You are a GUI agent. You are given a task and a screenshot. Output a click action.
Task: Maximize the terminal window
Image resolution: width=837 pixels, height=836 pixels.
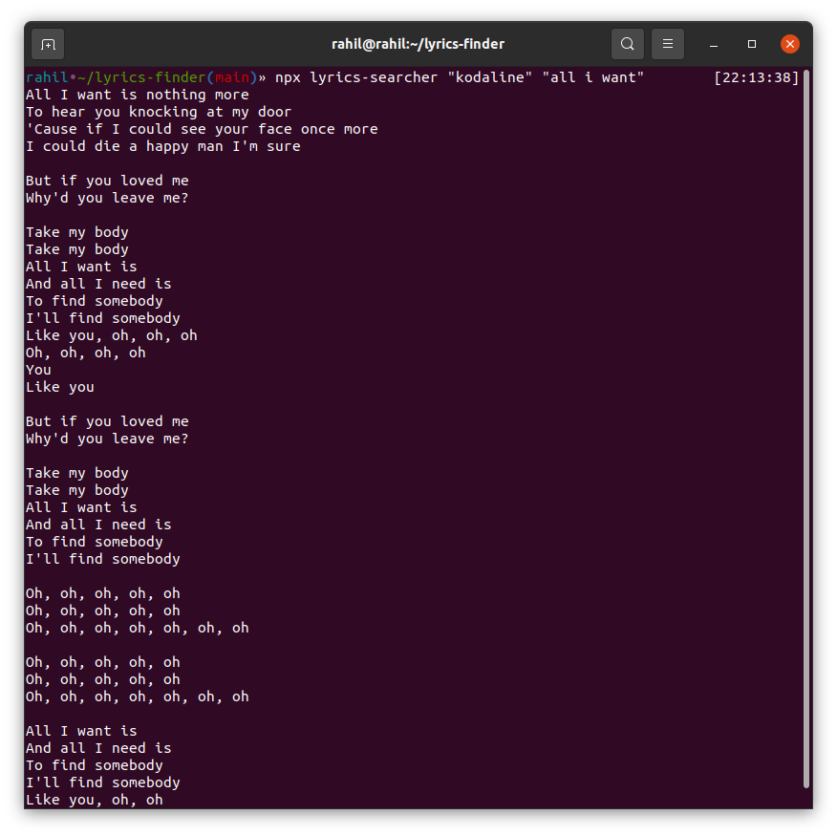coord(752,44)
